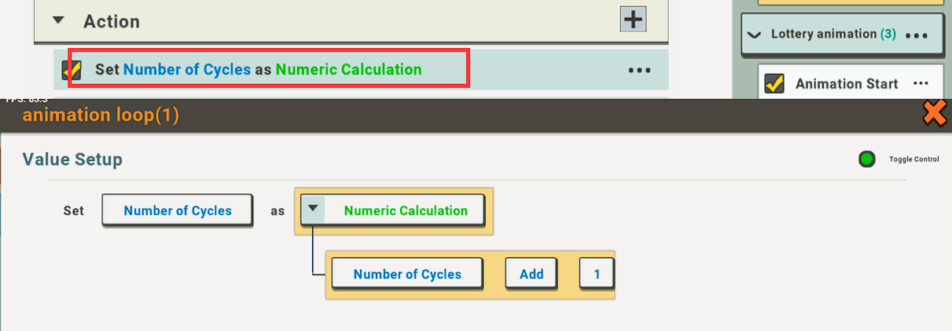Choose the Number of Cycles operand in the calculation row
The height and width of the screenshot is (331, 952).
pyautogui.click(x=407, y=275)
